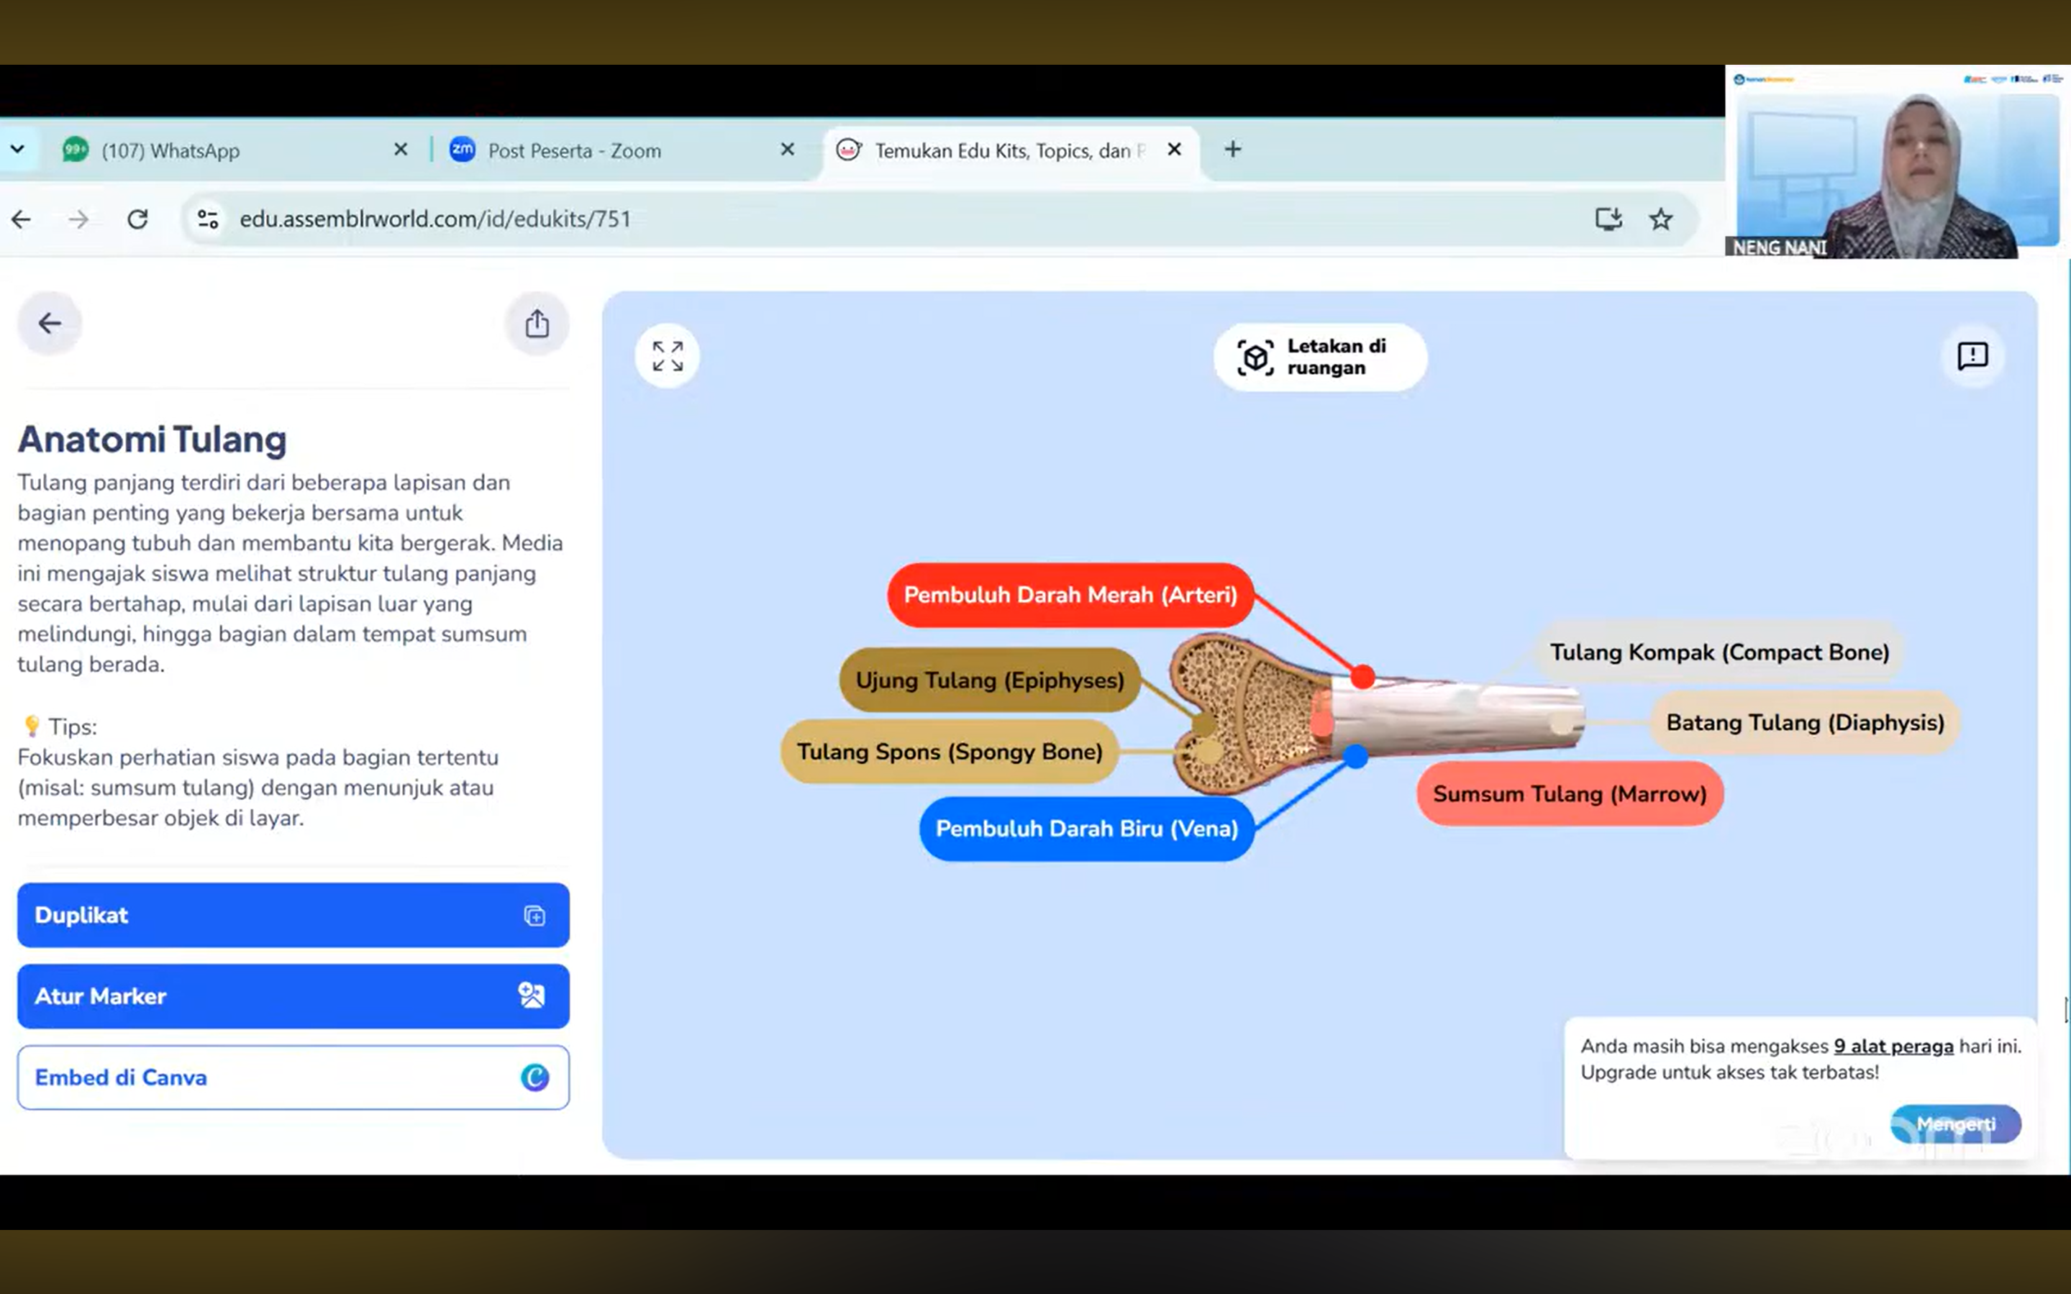Switch to the WhatsApp tab
This screenshot has width=2071, height=1294.
click(171, 152)
